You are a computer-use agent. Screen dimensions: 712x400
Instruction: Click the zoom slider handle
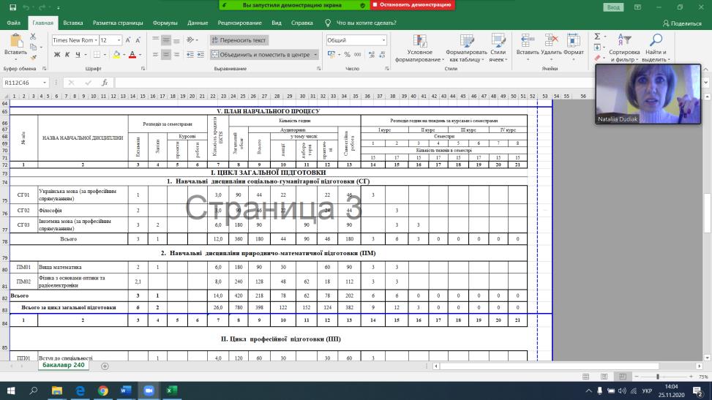tap(658, 377)
